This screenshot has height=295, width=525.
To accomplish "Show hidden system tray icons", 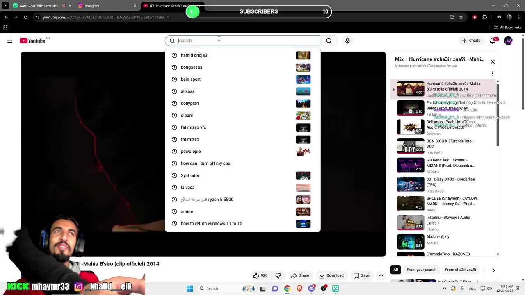I will tap(444, 288).
